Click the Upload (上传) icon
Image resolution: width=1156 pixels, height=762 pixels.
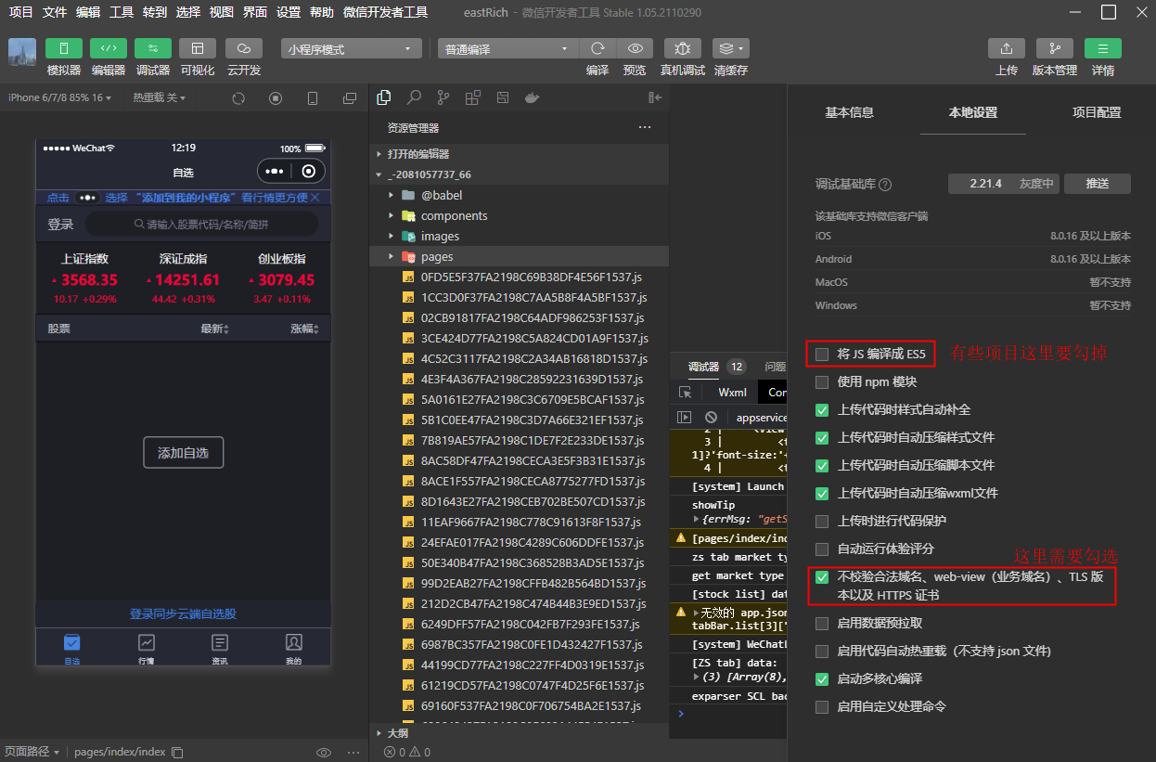1007,48
